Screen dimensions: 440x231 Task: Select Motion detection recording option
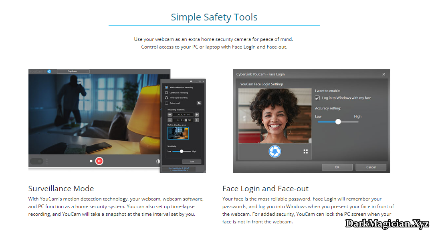point(179,87)
